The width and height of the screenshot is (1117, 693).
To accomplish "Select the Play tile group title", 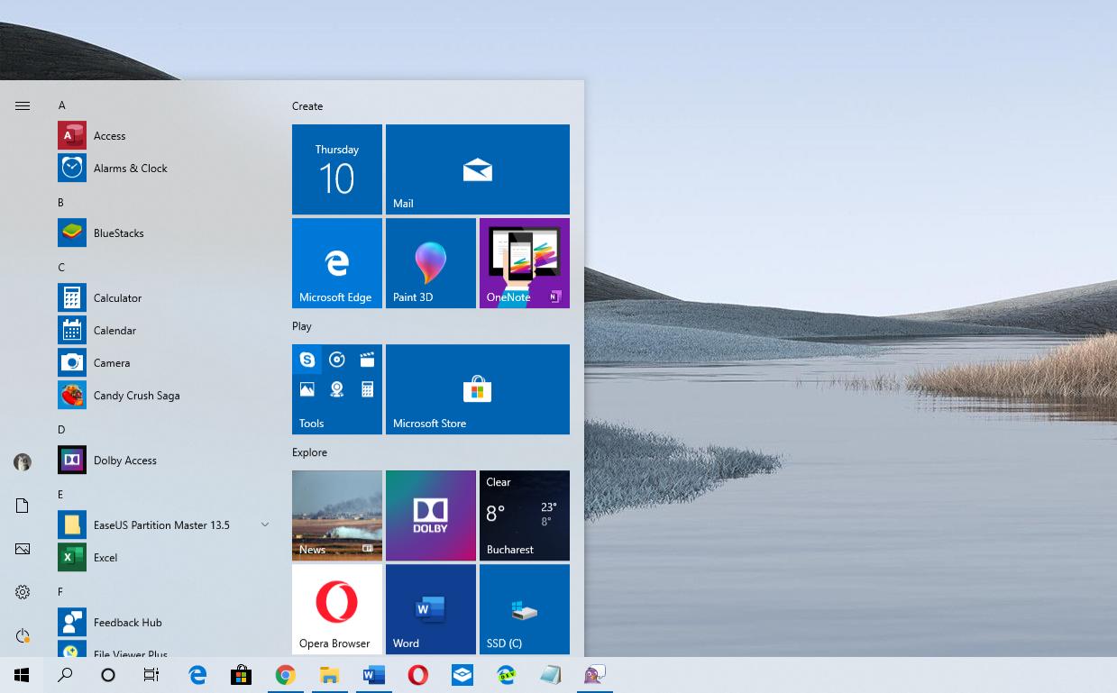I will click(x=302, y=326).
